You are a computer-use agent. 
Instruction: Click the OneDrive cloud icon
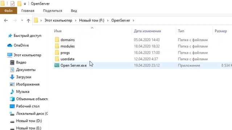[10, 45]
